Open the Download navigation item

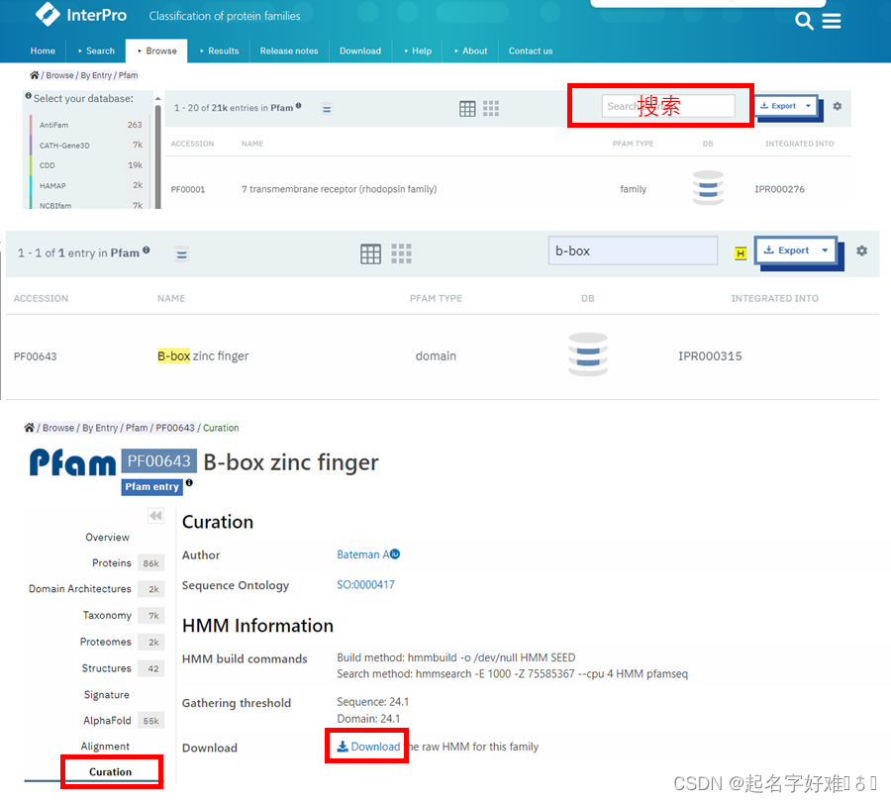360,50
